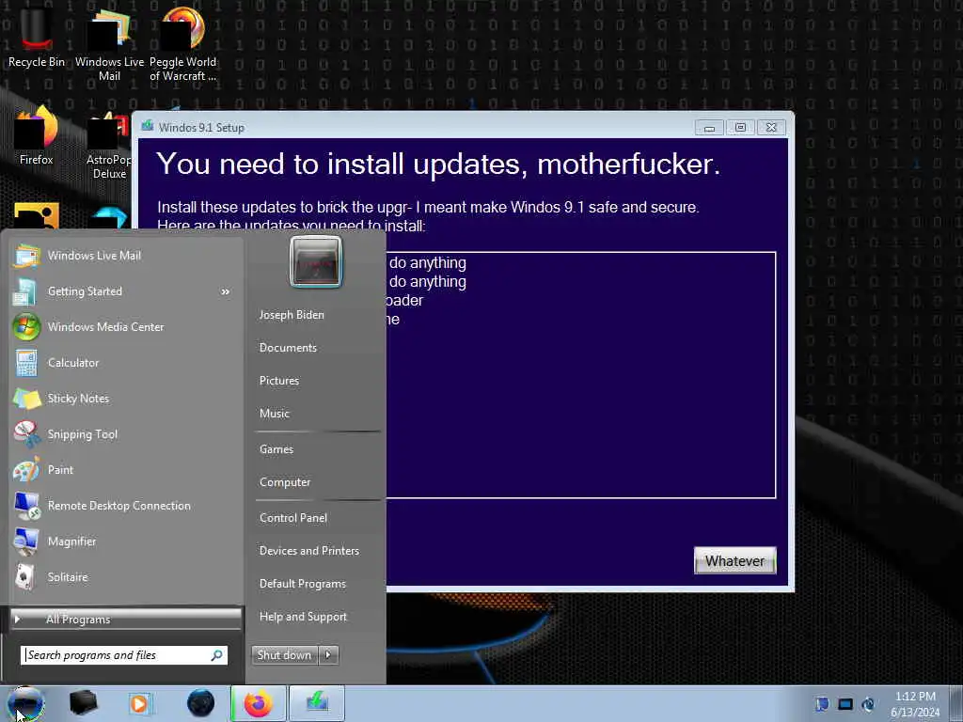Viewport: 963px width, 722px height.
Task: Open Computer from Start menu
Action: [x=285, y=482]
